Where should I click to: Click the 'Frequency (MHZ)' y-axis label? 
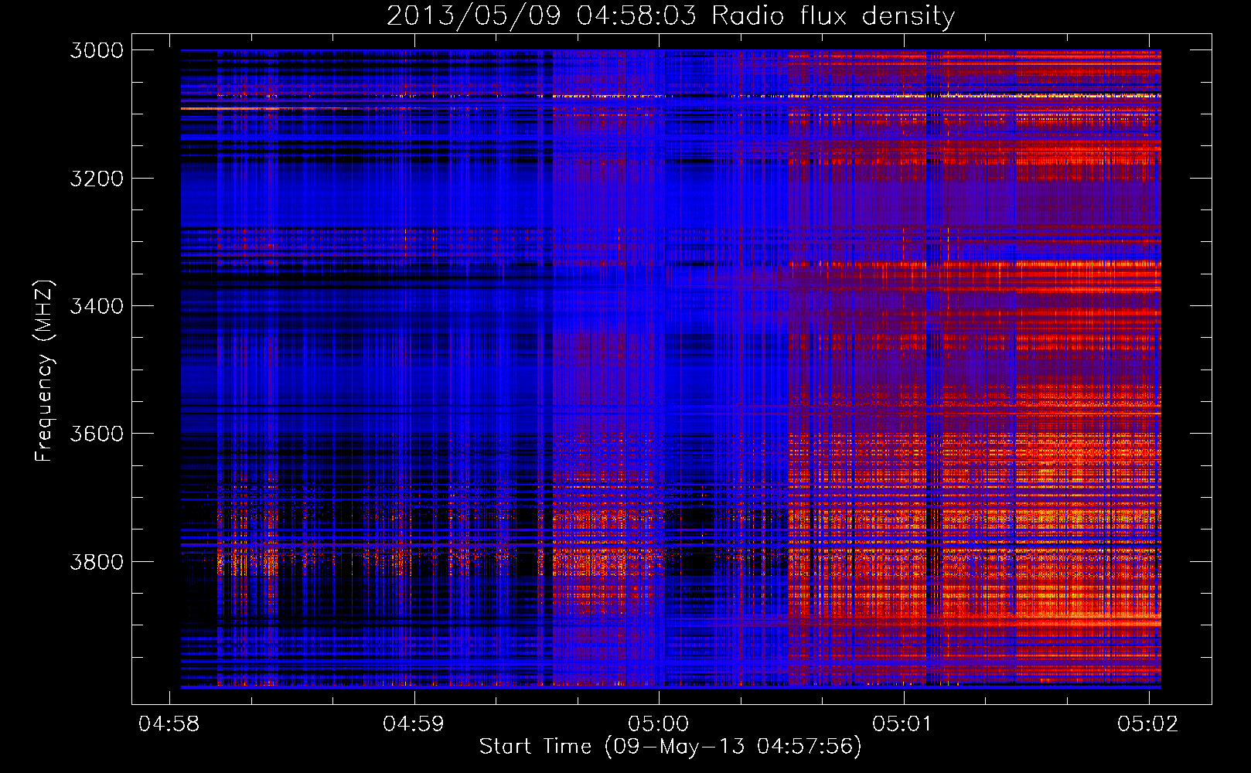coord(44,371)
